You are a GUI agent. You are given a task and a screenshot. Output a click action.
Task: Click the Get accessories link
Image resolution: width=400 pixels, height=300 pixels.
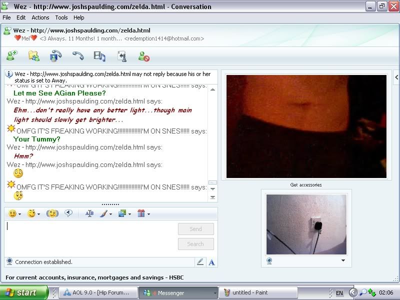click(x=306, y=185)
